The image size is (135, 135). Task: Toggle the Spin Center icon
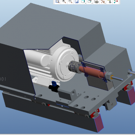[x=116, y=1]
